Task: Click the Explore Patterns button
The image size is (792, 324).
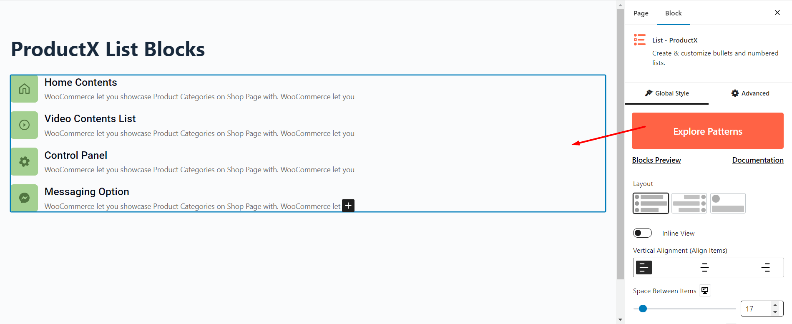Action: (708, 131)
